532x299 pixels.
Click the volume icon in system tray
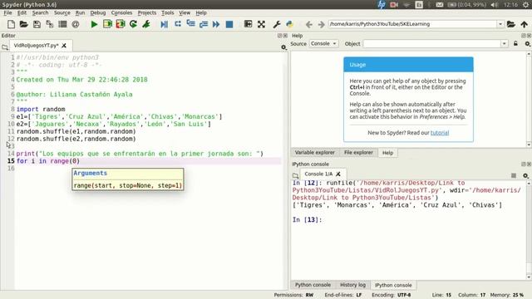pos(495,4)
